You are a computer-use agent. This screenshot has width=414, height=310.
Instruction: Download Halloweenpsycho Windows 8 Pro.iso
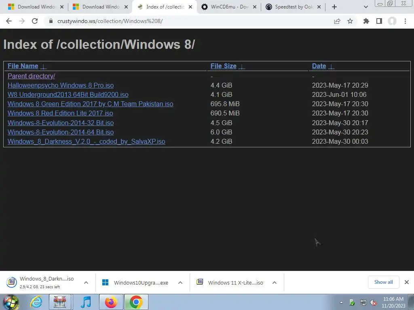click(x=61, y=86)
